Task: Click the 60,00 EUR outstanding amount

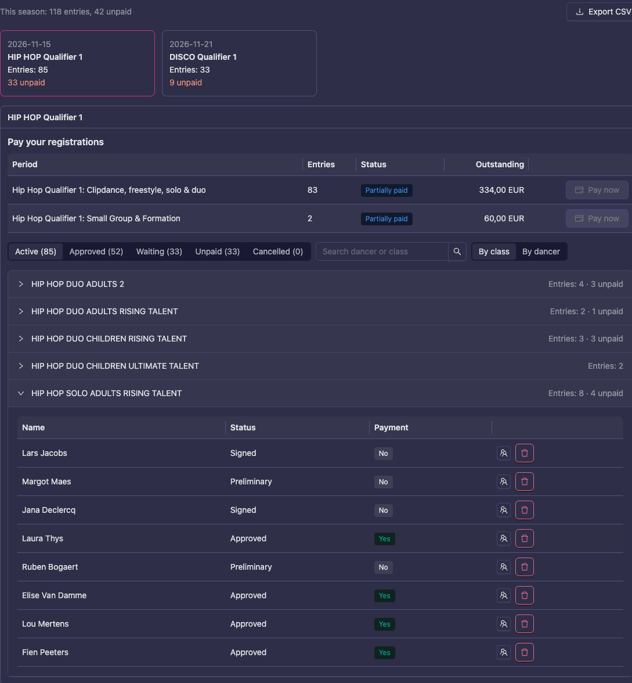Action: coord(504,218)
